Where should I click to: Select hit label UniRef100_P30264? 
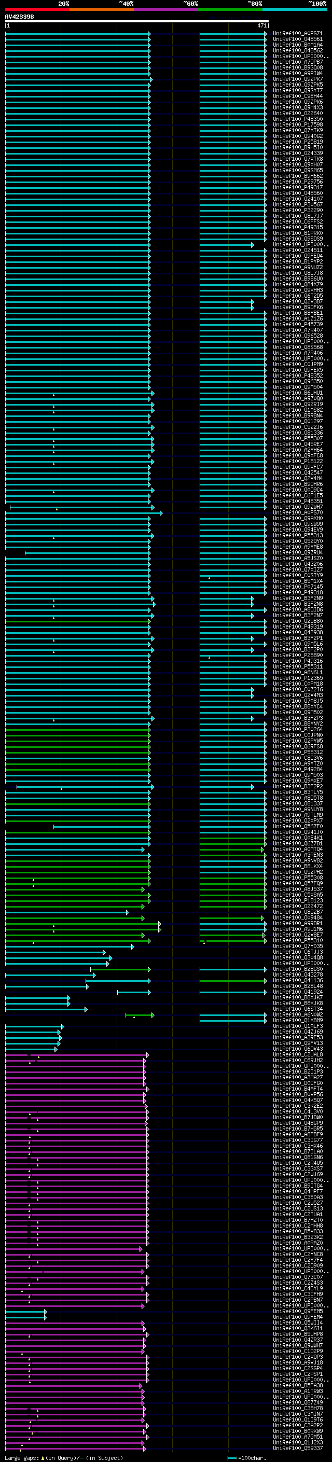[298, 729]
